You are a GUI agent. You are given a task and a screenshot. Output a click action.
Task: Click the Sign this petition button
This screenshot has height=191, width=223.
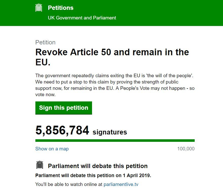tap(63, 108)
